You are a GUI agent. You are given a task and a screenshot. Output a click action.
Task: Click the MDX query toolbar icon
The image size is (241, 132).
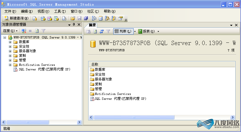point(43,19)
